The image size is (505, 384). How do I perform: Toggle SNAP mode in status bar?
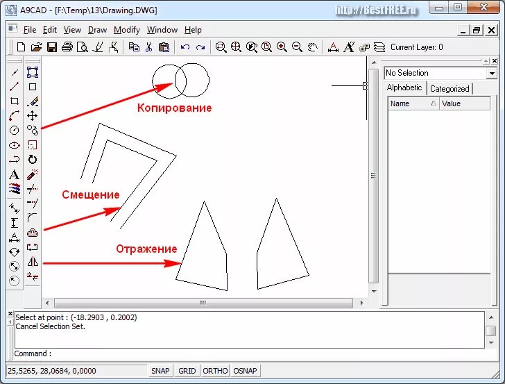point(160,371)
